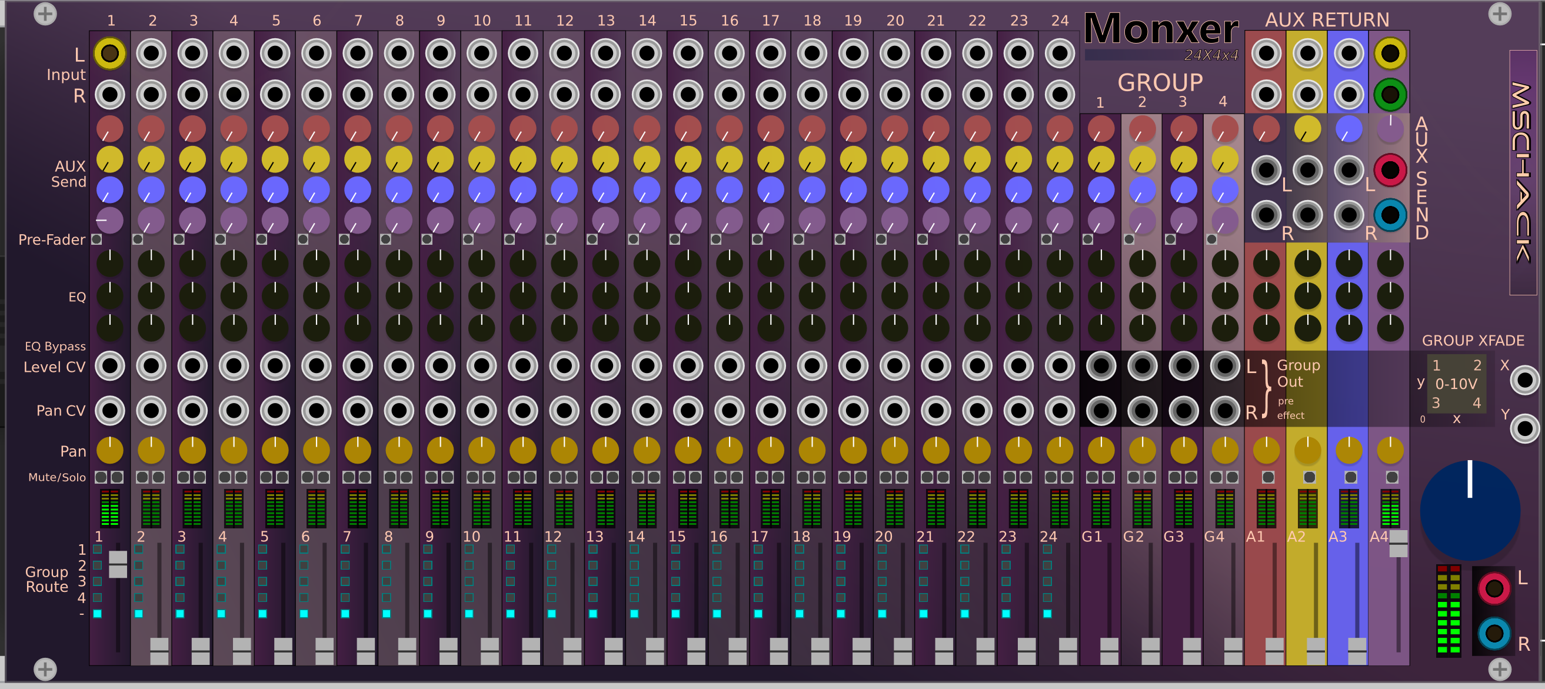
Task: Select no group route on channel 5
Action: click(x=263, y=614)
